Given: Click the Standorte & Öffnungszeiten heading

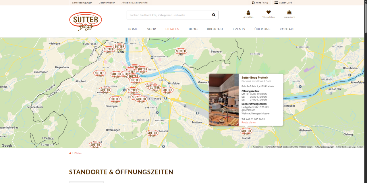Looking at the screenshot, I should click(x=121, y=172).
